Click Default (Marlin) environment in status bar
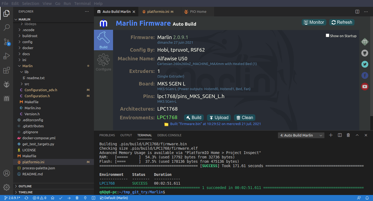This screenshot has height=201, width=373. [114, 198]
